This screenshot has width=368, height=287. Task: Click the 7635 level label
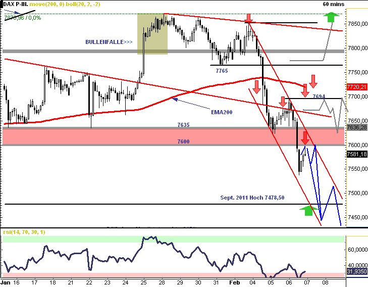[183, 125]
